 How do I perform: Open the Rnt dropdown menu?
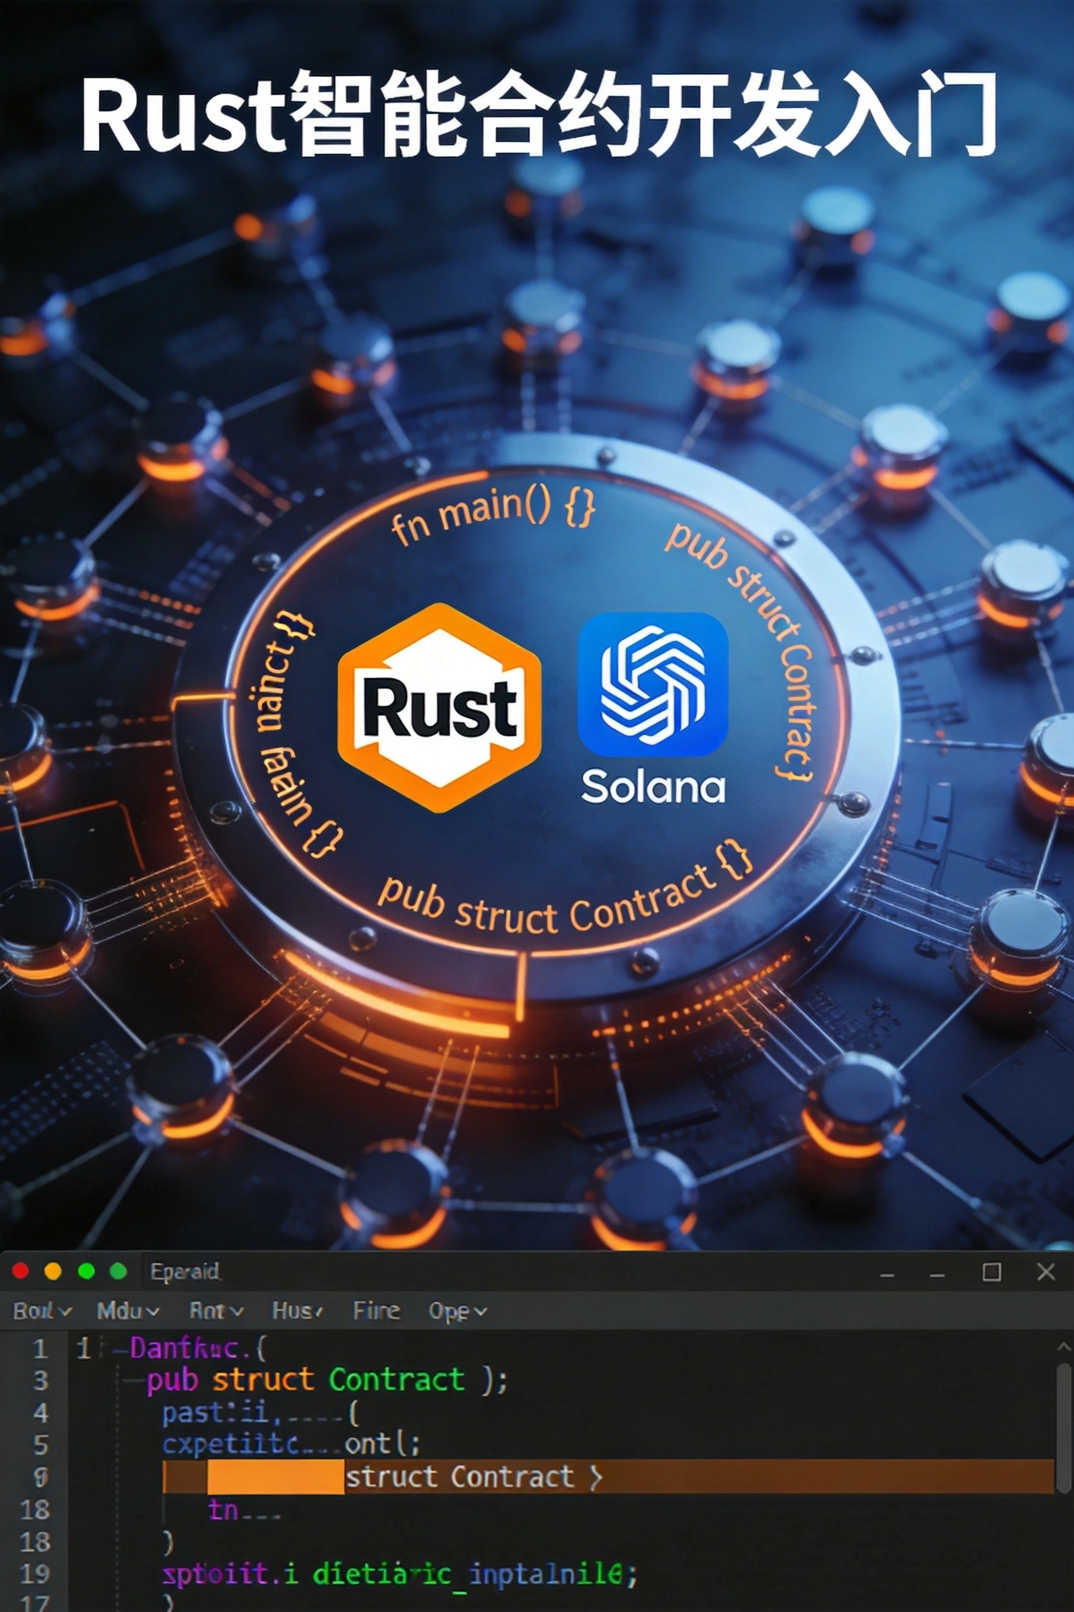(216, 1310)
